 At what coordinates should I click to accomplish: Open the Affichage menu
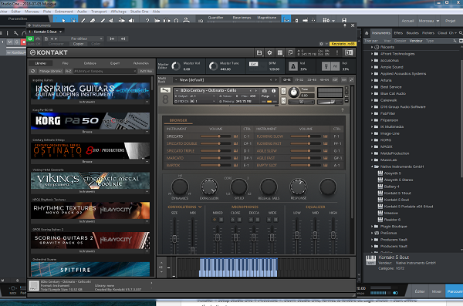(118, 12)
